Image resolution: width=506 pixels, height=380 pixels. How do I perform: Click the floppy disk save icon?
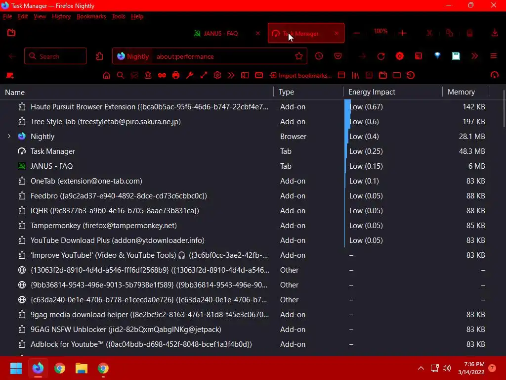(456, 56)
